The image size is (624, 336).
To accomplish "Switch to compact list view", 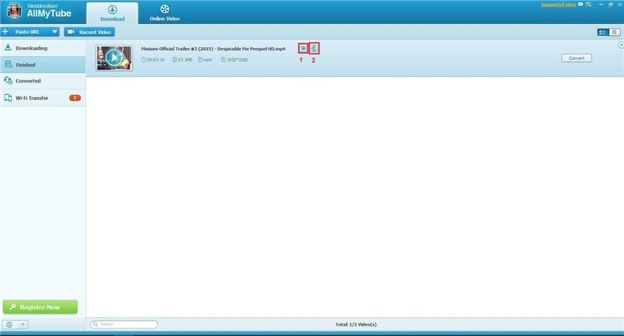I will point(614,32).
